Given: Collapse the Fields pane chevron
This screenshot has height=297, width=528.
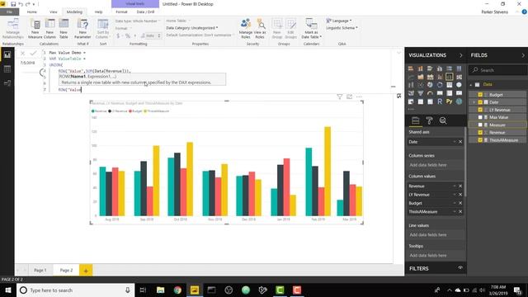Looking at the screenshot, I should 523,55.
